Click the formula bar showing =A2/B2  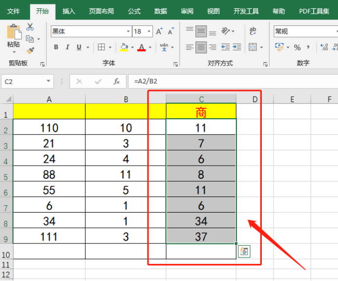(x=233, y=81)
